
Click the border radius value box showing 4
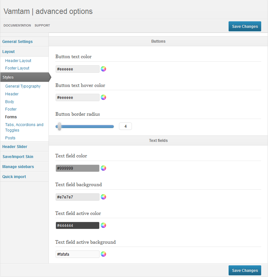[125, 126]
